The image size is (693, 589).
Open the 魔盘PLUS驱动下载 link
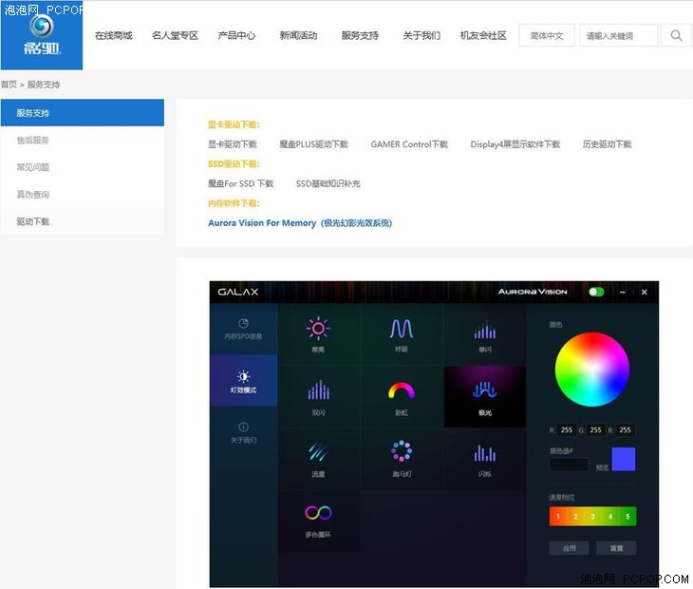tap(314, 144)
